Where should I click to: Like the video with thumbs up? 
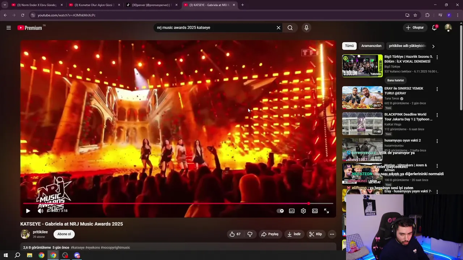(235, 234)
